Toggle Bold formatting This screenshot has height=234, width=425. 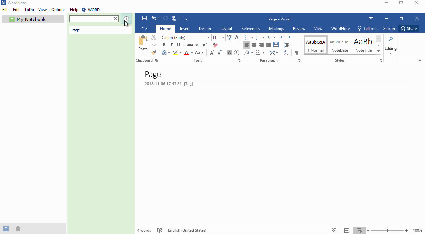click(x=164, y=45)
